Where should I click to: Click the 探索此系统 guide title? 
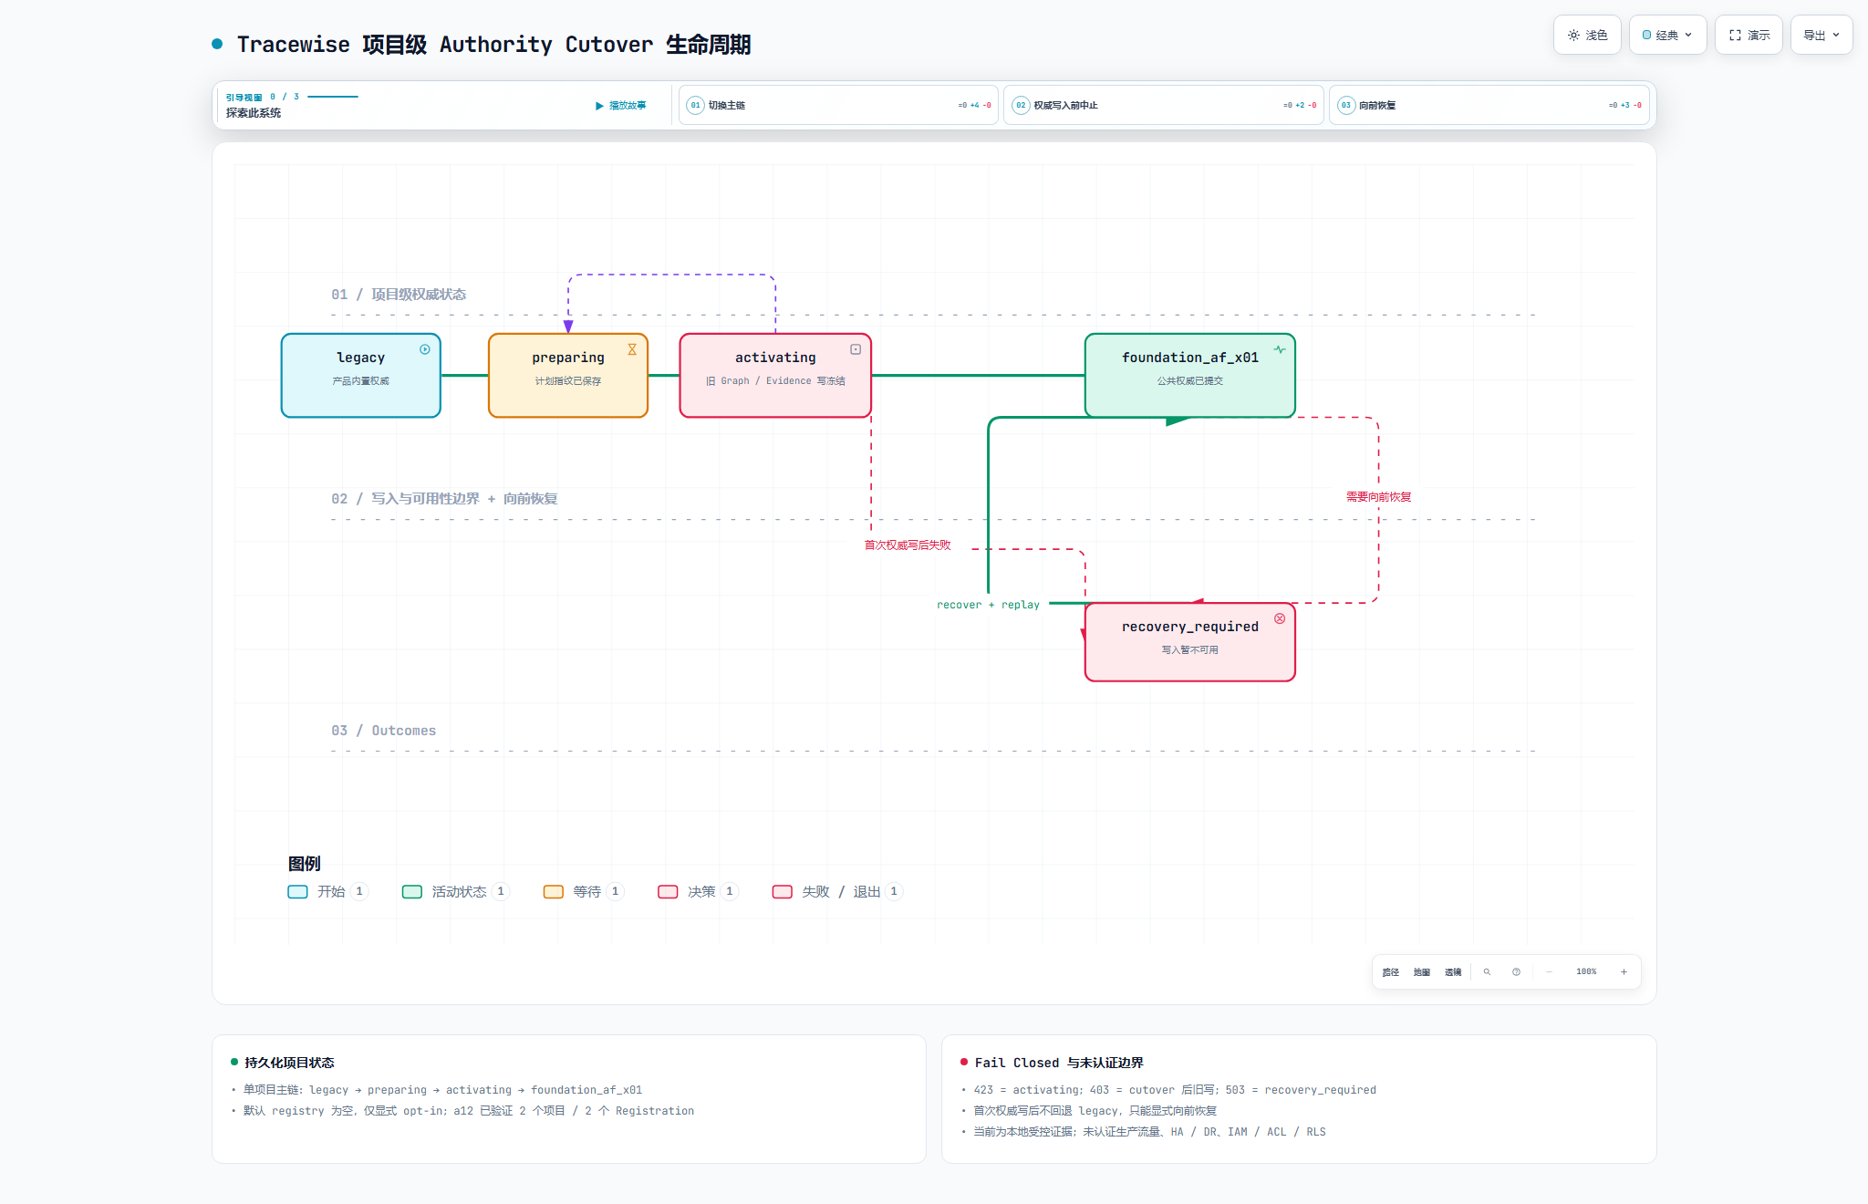254,113
